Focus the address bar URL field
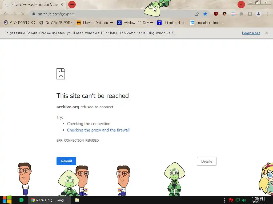Screen dimensions: 273x204 tap(111, 14)
